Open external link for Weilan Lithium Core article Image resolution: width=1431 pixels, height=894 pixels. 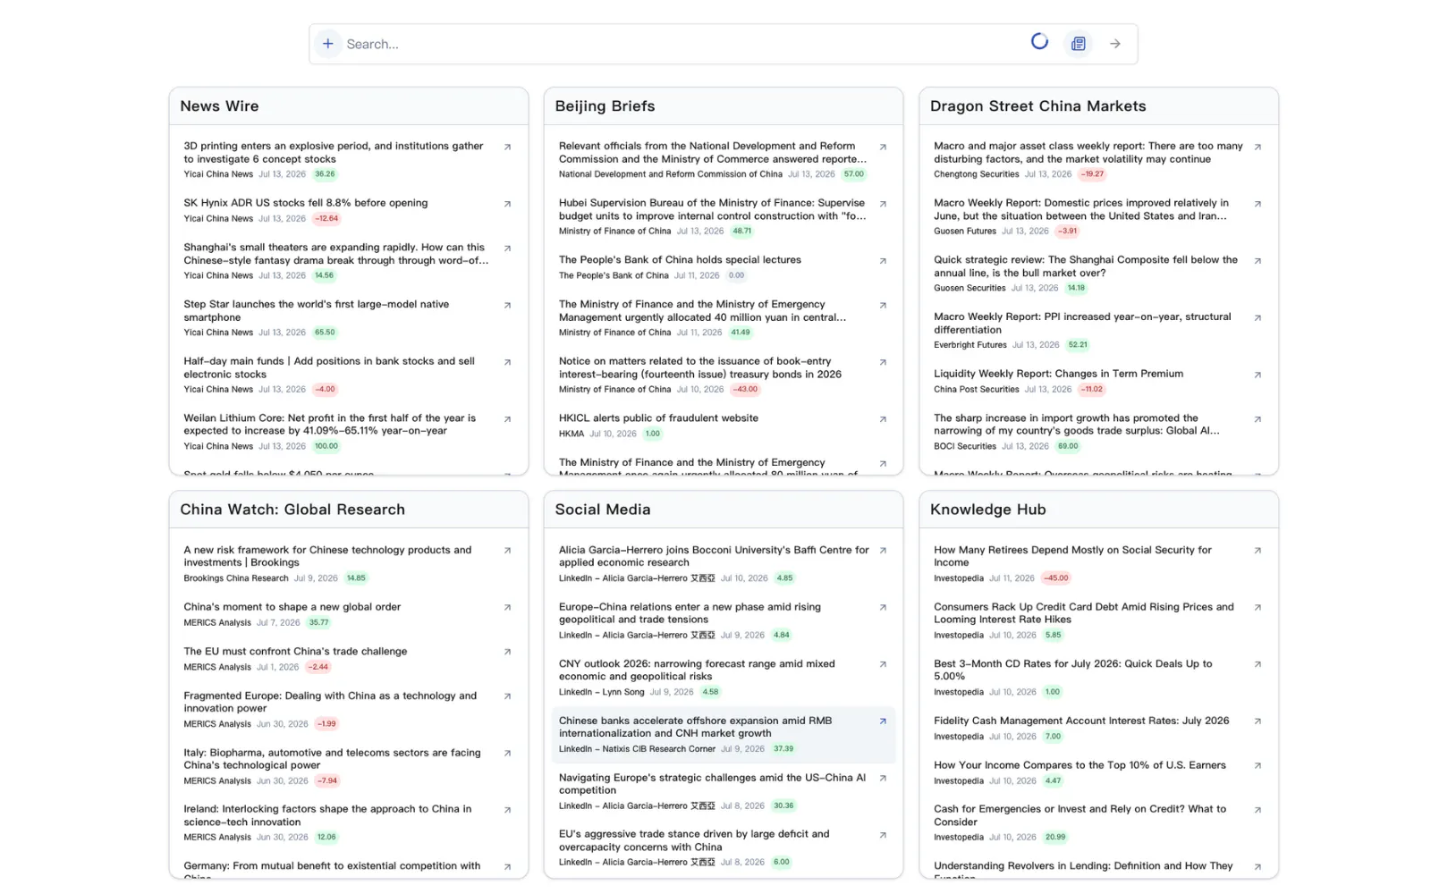507,419
